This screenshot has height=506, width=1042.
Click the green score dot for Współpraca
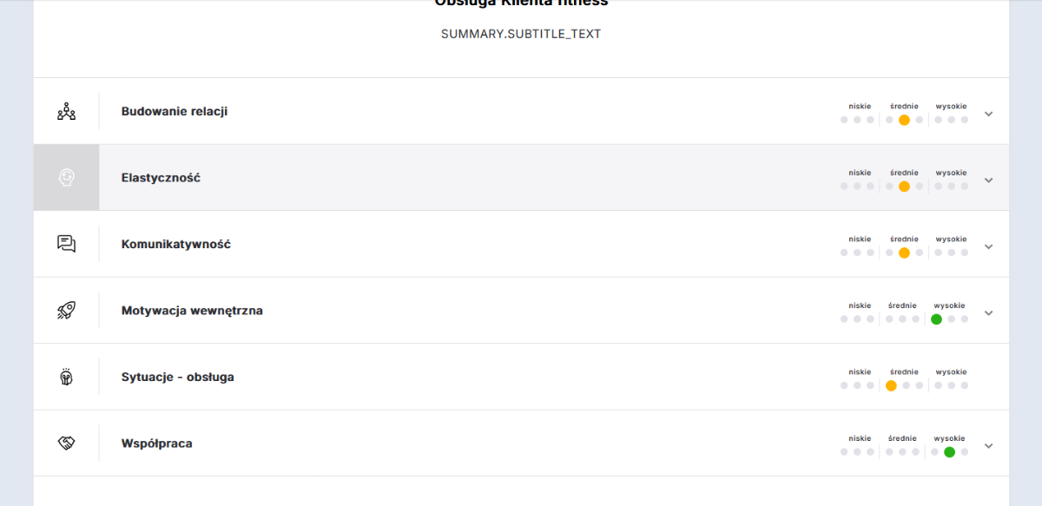coord(949,452)
